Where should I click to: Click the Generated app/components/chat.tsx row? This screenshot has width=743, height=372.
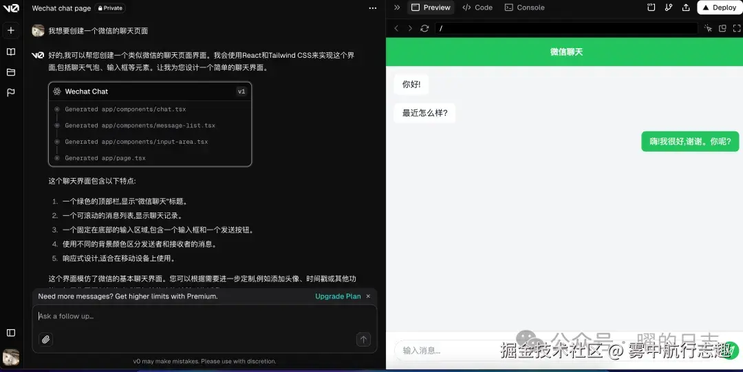pyautogui.click(x=125, y=109)
